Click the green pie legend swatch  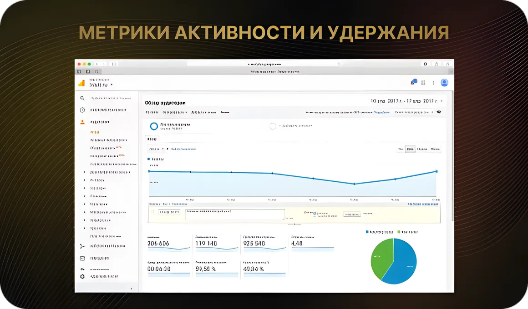(399, 232)
